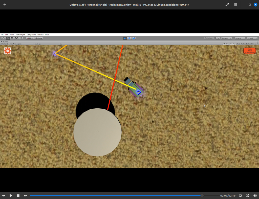259x199 pixels.
Task: Open the cloud services icon
Action: (218, 38)
